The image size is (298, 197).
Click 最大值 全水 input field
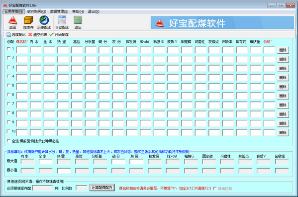[x=46, y=162]
